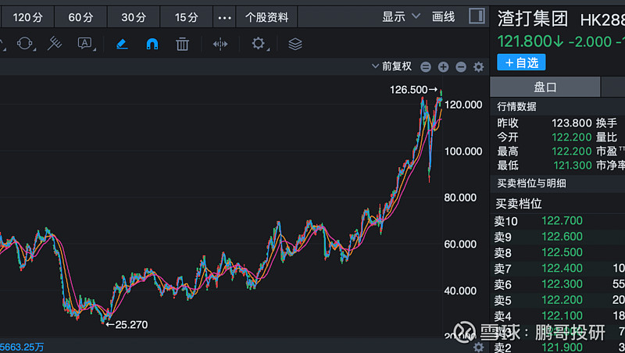Click the 行情数据 section header

click(x=516, y=106)
